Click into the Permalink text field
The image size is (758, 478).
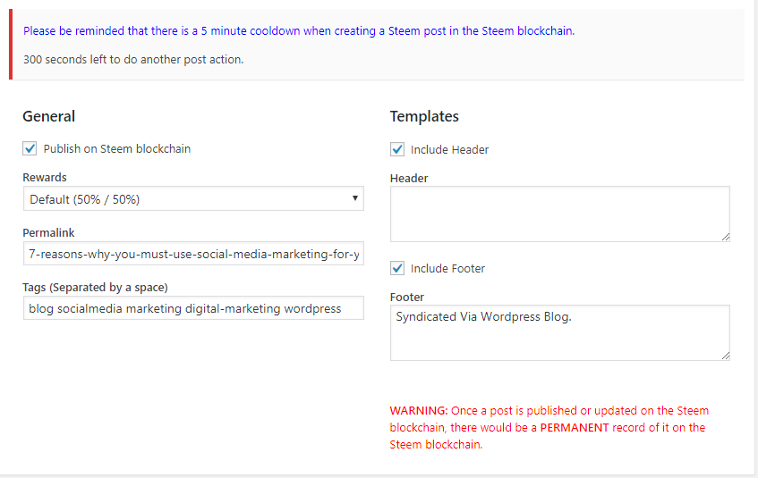coord(193,255)
